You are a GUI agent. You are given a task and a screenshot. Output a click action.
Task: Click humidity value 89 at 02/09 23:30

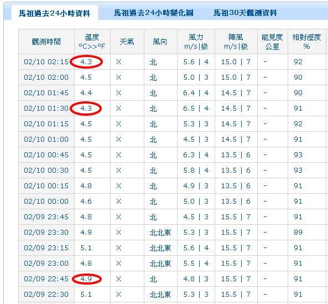click(x=298, y=233)
